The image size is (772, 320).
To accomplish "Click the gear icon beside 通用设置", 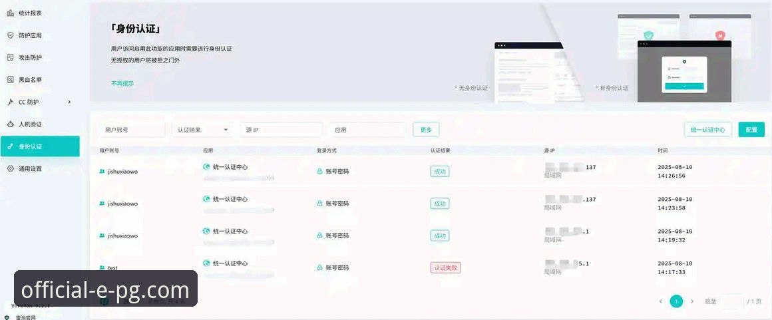I will point(11,168).
